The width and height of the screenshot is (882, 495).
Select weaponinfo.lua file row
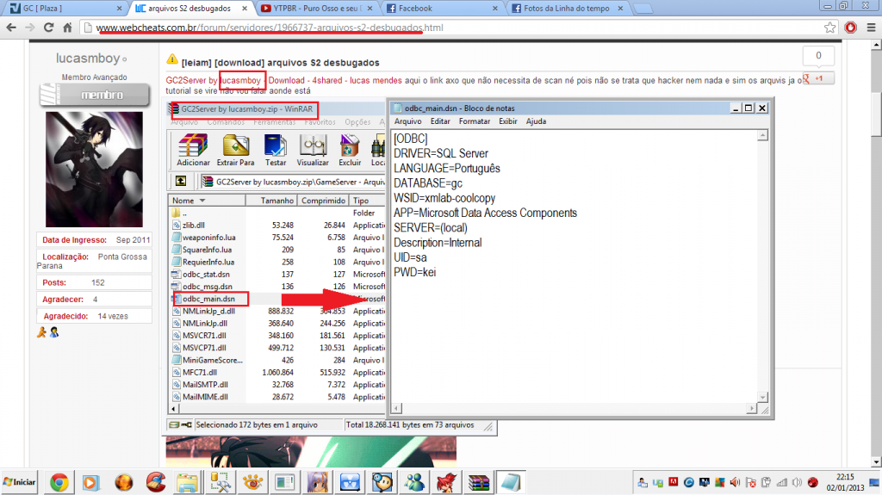276,238
